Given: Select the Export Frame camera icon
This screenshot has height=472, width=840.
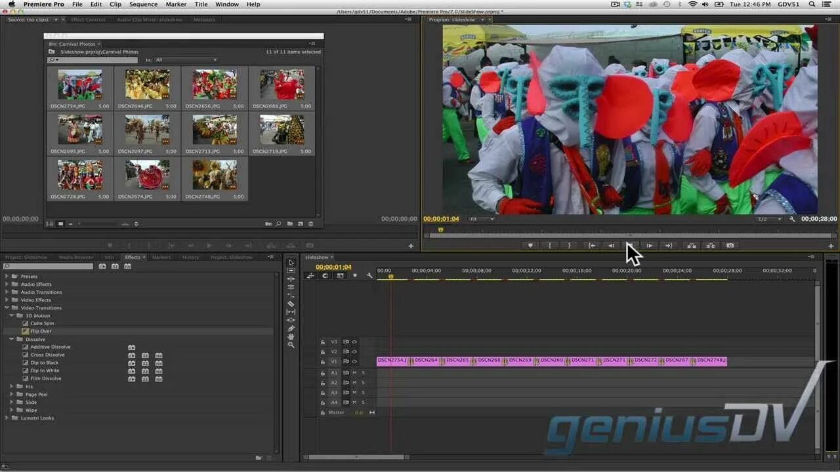Looking at the screenshot, I should (730, 245).
